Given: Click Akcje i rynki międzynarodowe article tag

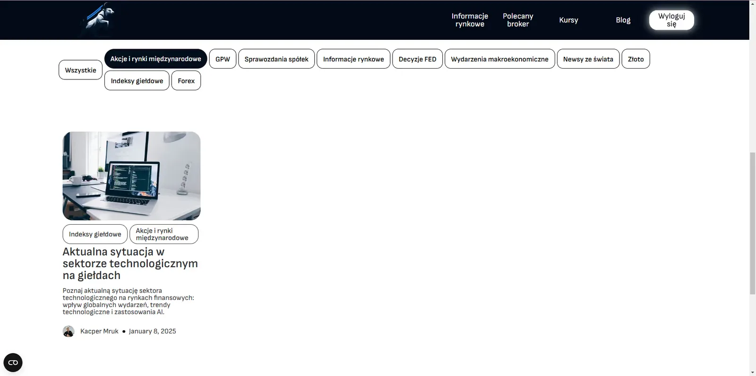Looking at the screenshot, I should [164, 234].
